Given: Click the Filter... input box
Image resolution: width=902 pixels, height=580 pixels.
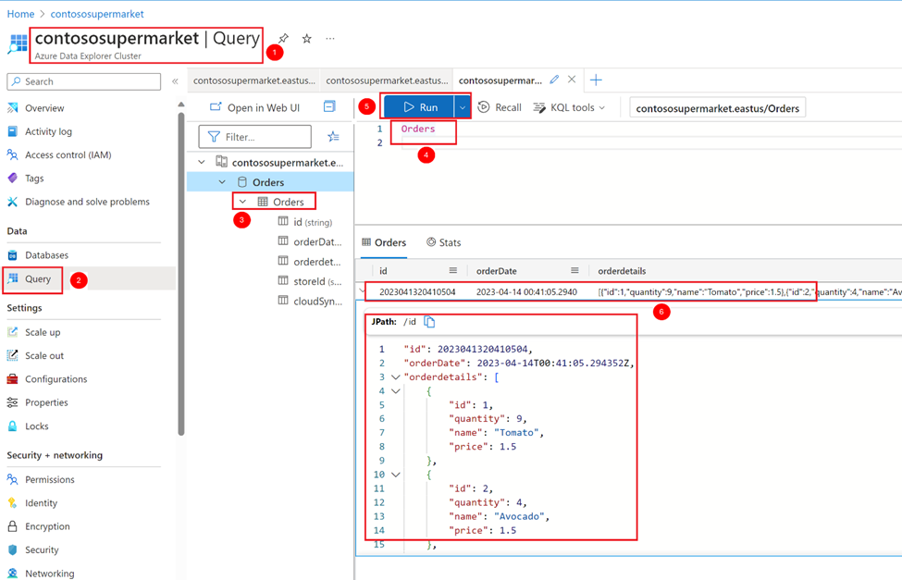Looking at the screenshot, I should coord(254,137).
